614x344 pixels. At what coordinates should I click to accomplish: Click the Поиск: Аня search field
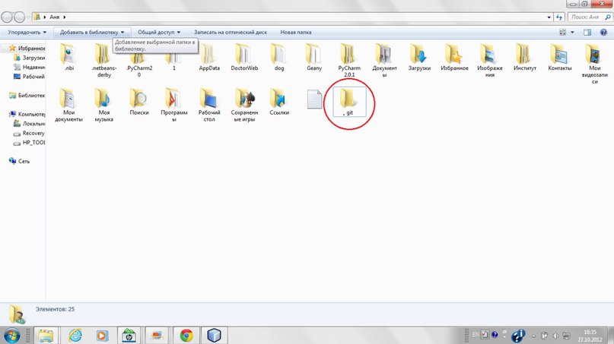[590, 17]
